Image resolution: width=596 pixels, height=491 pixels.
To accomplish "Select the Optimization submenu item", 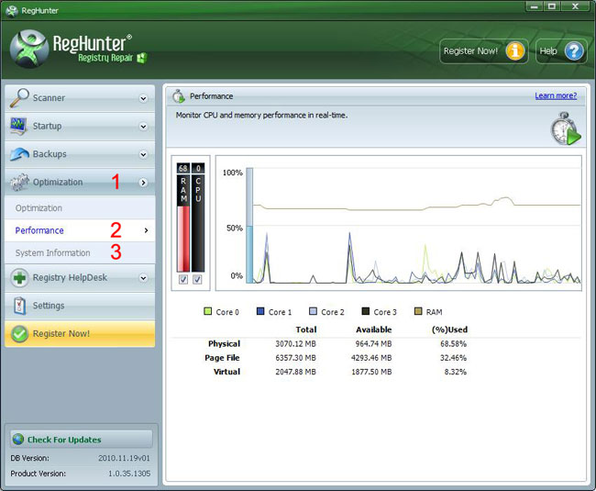I will pos(39,208).
